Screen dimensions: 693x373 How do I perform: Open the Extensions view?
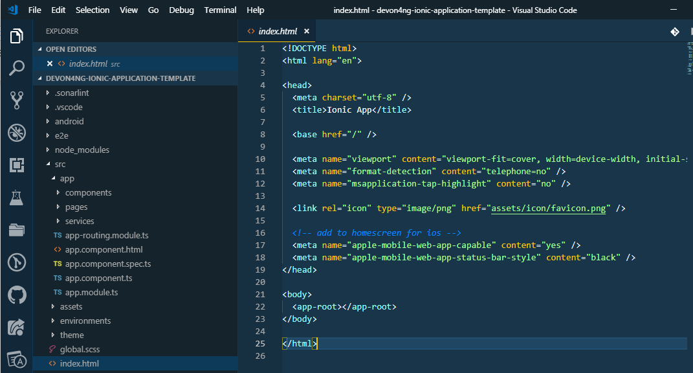17,165
